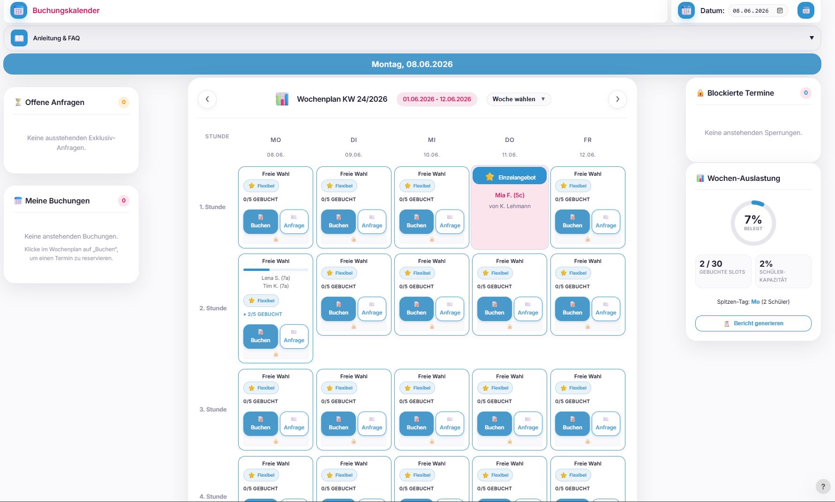Click the Montag, 08.06.2026 banner
This screenshot has width=835, height=502.
click(x=412, y=64)
